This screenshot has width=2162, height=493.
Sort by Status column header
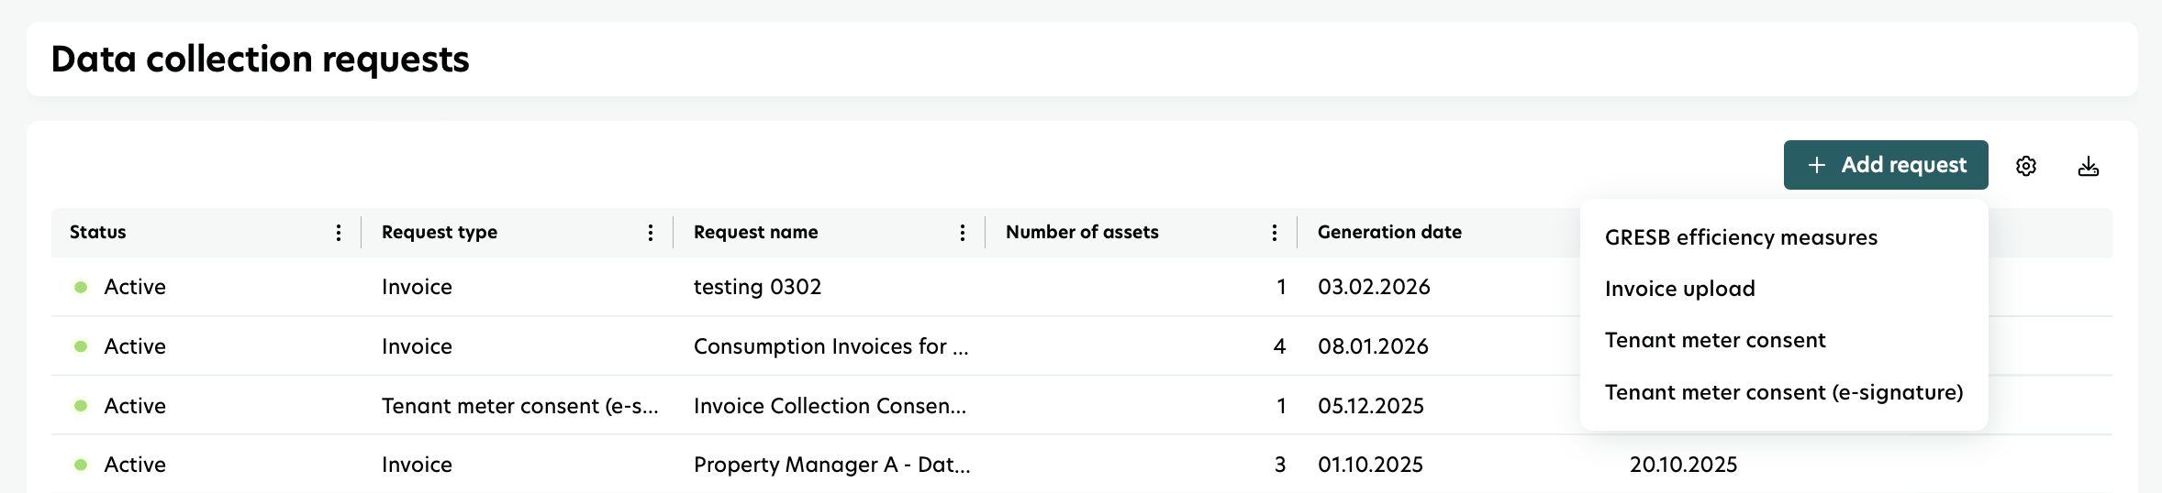98,233
